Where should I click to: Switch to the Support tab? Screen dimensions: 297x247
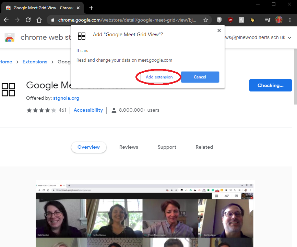coord(167,147)
